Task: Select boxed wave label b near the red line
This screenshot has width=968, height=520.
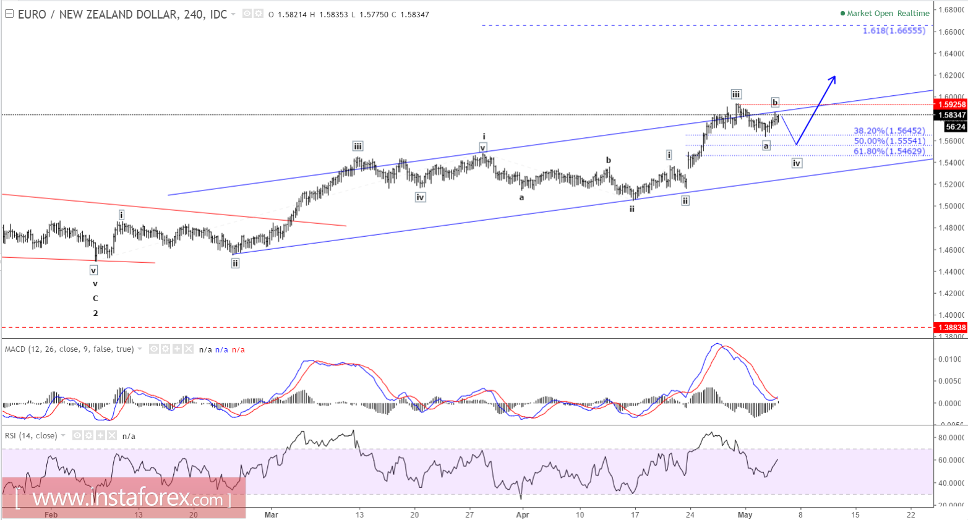Action: point(775,102)
